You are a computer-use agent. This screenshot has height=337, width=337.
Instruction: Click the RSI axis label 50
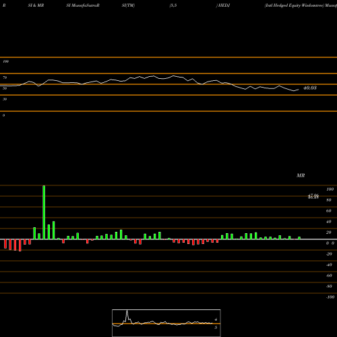click(x=5, y=88)
